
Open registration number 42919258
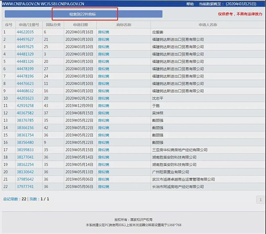tap(25, 106)
